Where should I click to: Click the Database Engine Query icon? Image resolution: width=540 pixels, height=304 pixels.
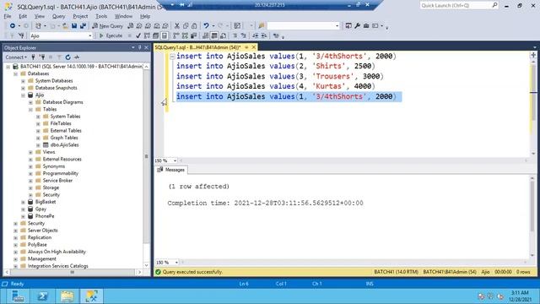pos(131,26)
